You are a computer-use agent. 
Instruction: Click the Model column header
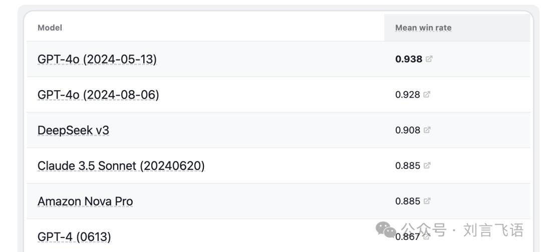[x=50, y=28]
